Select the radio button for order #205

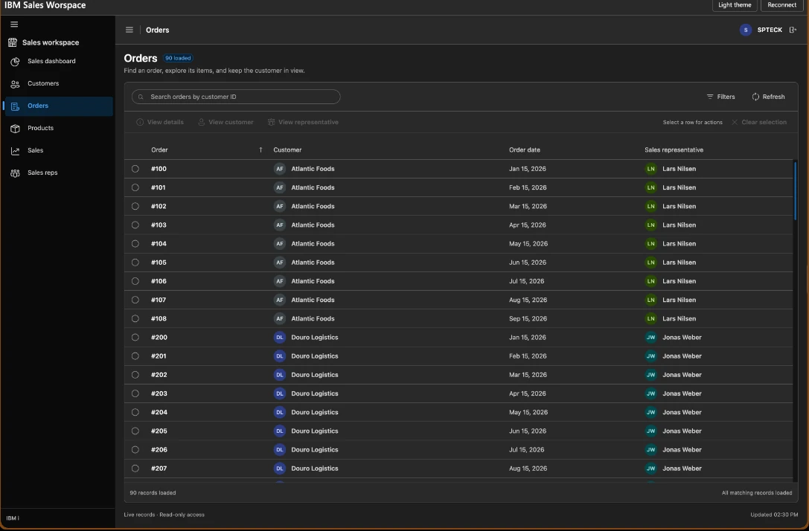click(x=135, y=431)
